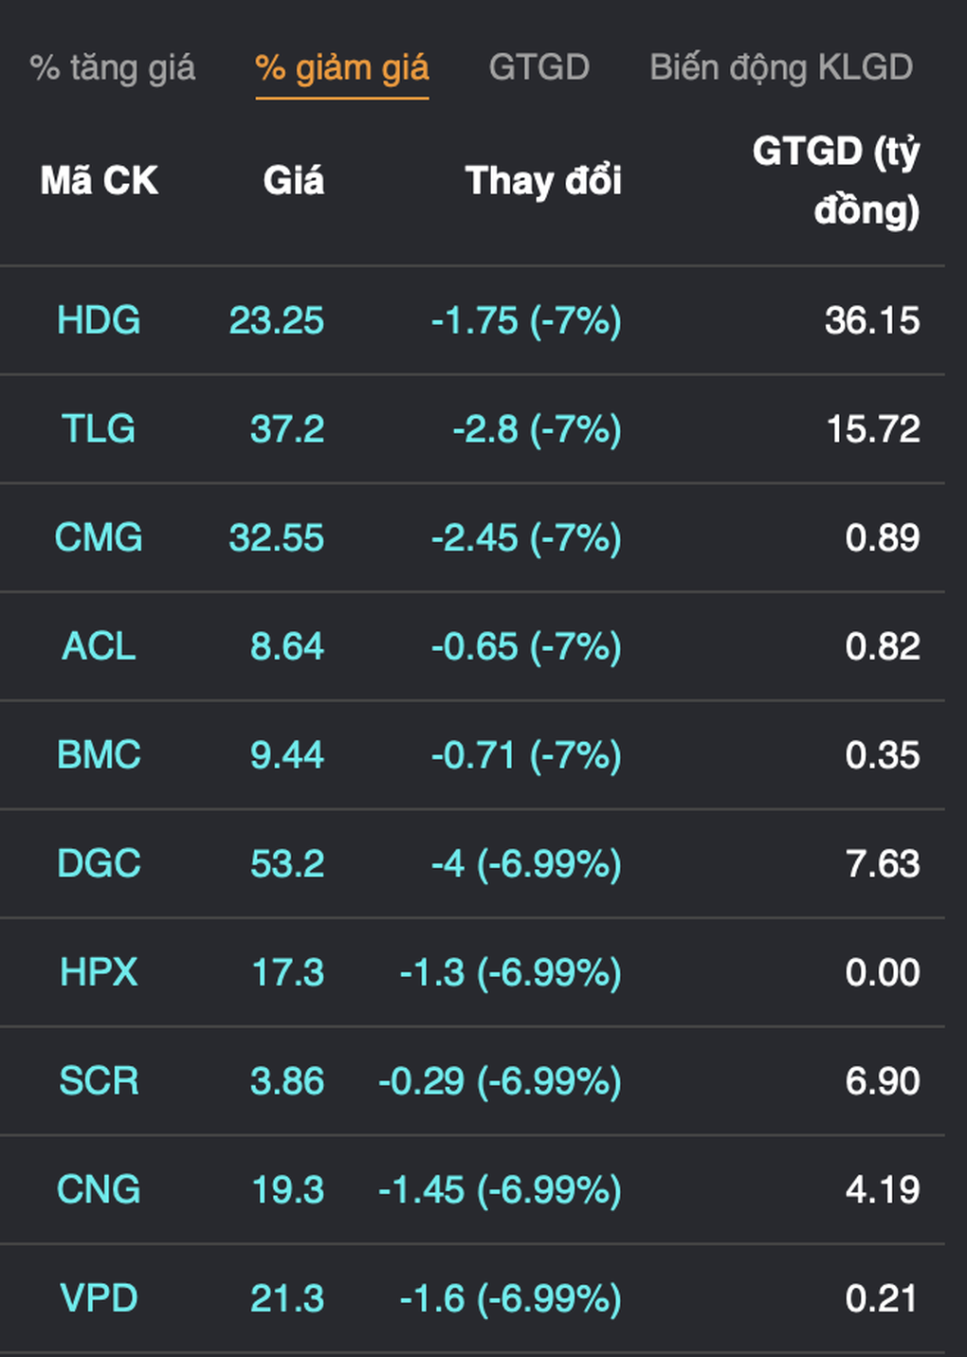Open the ACL stock ticker
The width and height of the screenshot is (967, 1357).
click(x=99, y=647)
